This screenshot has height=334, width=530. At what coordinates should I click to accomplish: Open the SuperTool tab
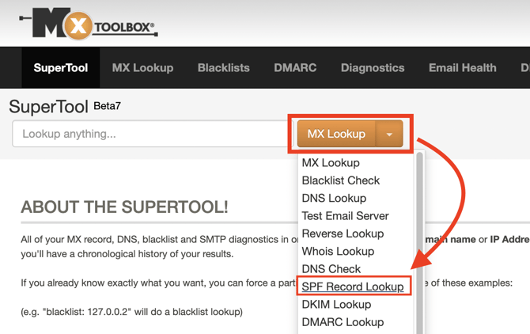pyautogui.click(x=61, y=68)
